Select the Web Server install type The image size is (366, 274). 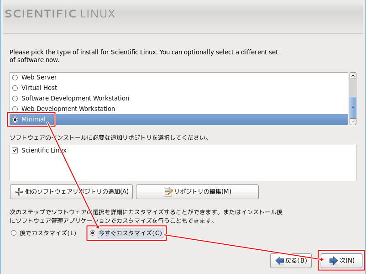click(x=15, y=77)
